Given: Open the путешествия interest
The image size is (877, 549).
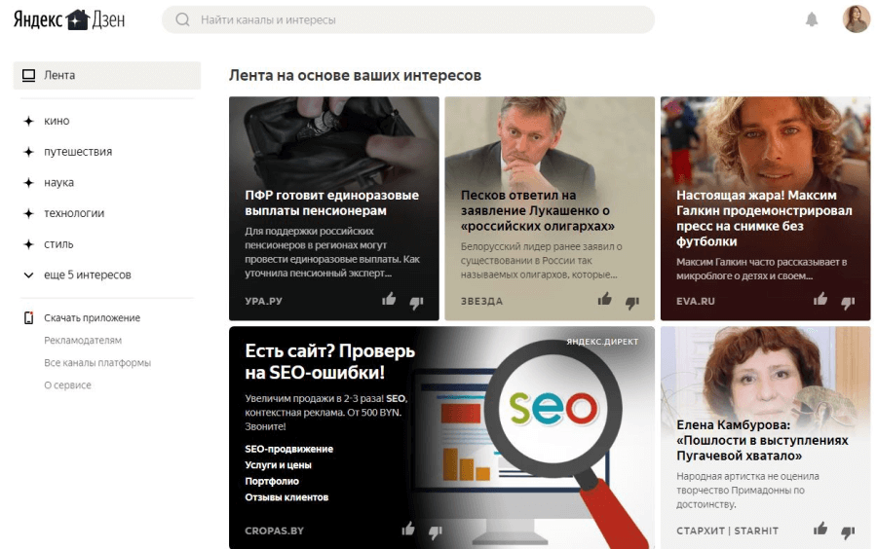Looking at the screenshot, I should (78, 151).
